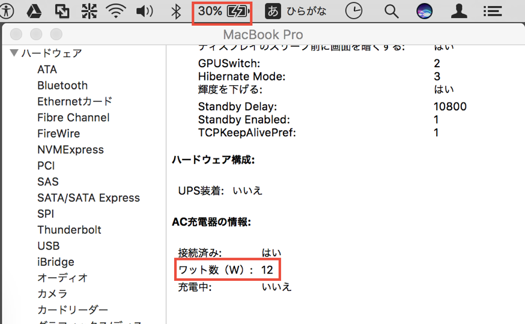525x324 pixels.
Task: Click the ワット数（W）: label
Action: pyautogui.click(x=216, y=270)
